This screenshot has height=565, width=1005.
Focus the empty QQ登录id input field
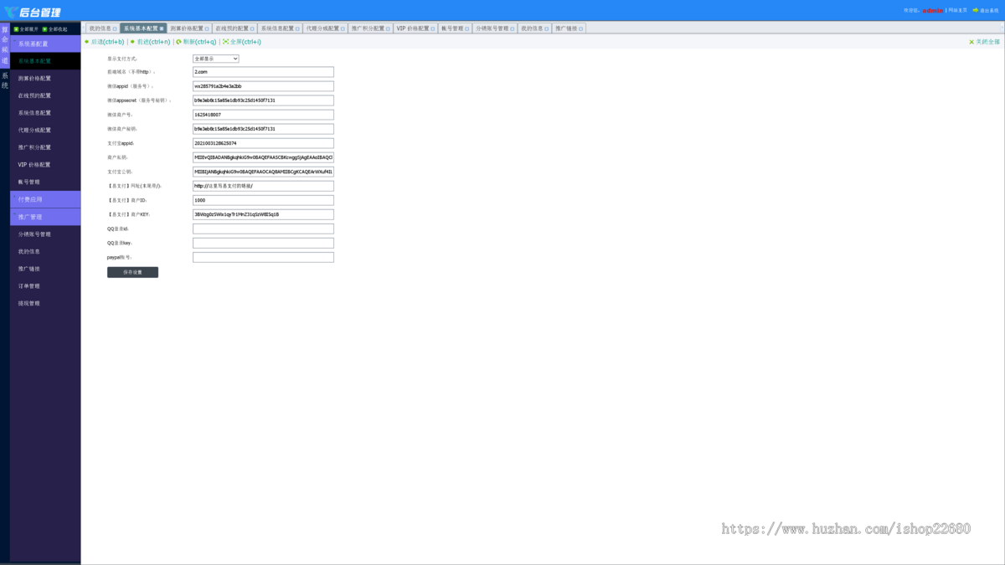[263, 229]
